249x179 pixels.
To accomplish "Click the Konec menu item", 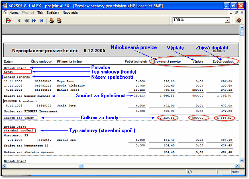I will click(14, 12).
